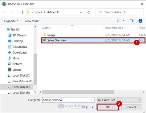This screenshot has width=146, height=113.
Task: Open the All Excel Files type dropdown
Action: [x=120, y=100]
